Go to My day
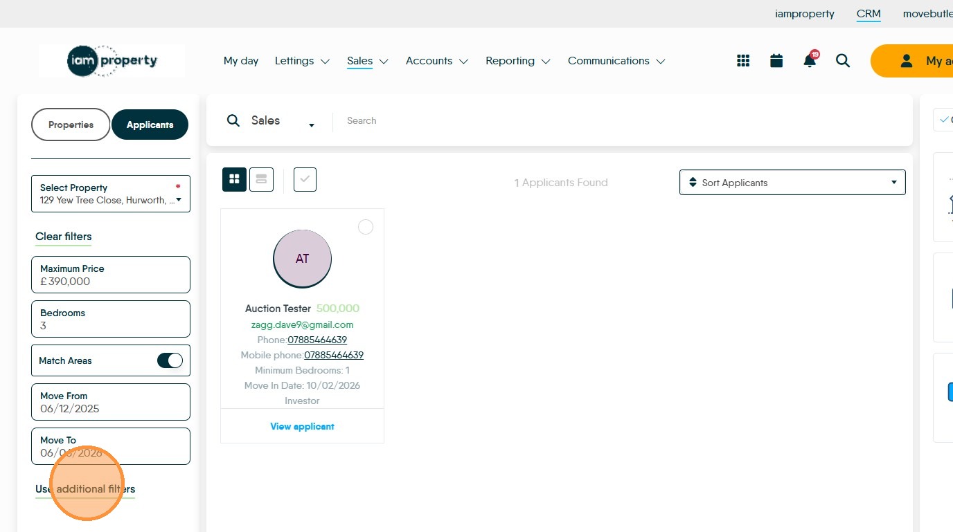953x532 pixels. 241,61
